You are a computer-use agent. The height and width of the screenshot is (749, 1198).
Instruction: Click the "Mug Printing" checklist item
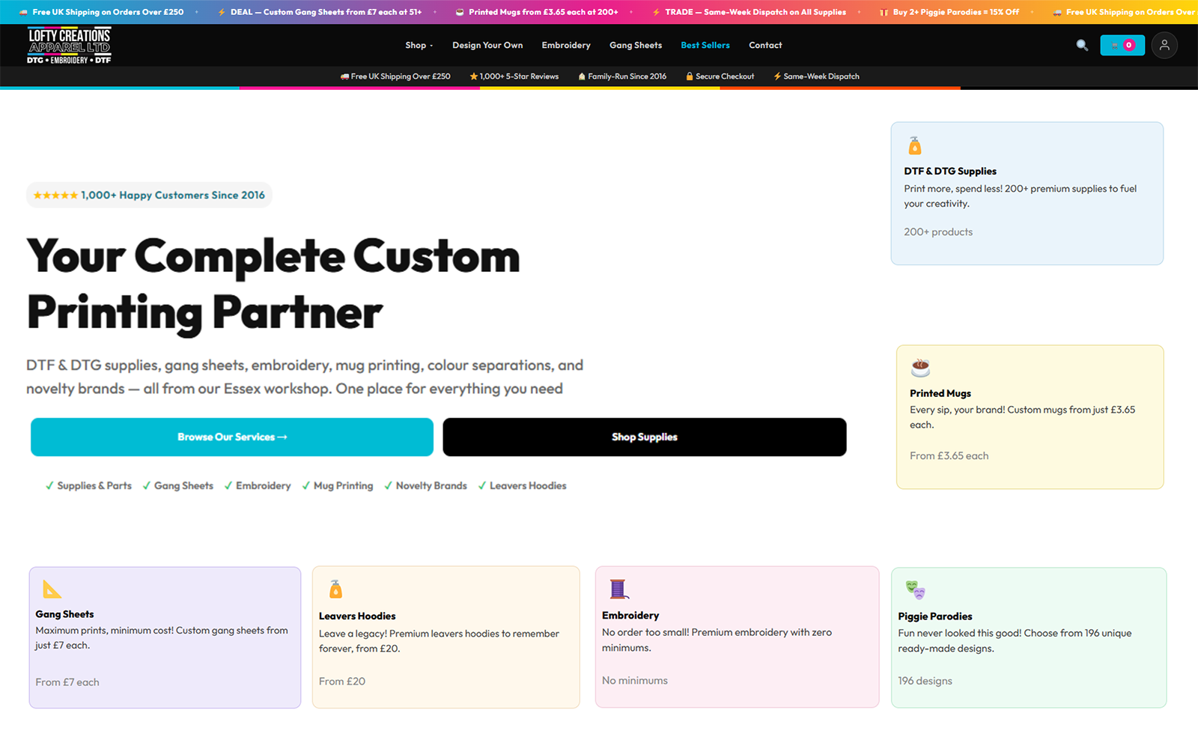337,485
